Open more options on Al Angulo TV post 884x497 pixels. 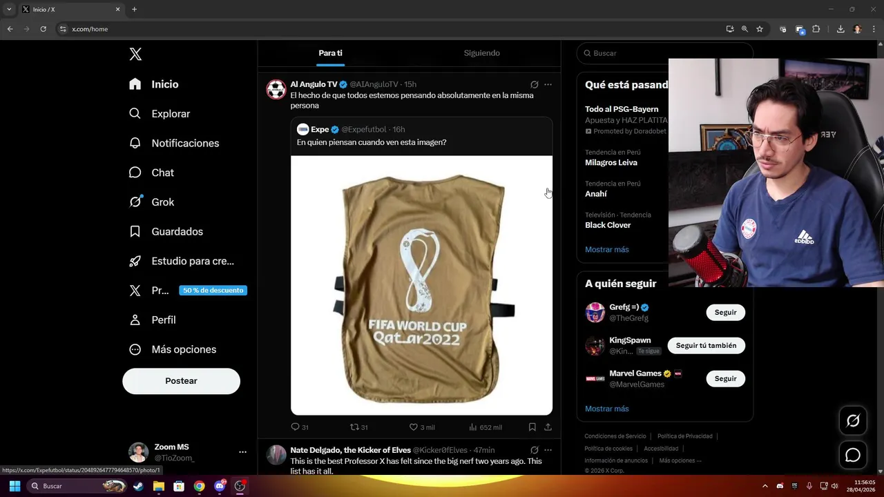coord(548,84)
